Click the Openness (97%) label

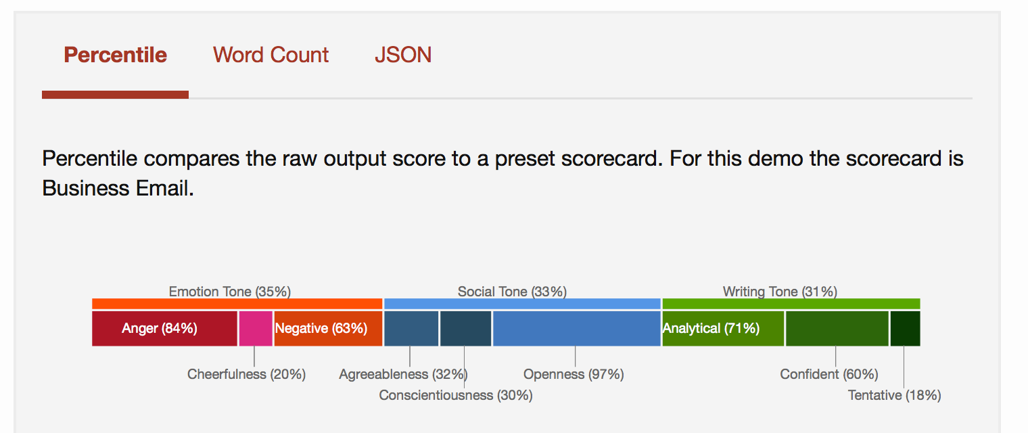pyautogui.click(x=574, y=374)
